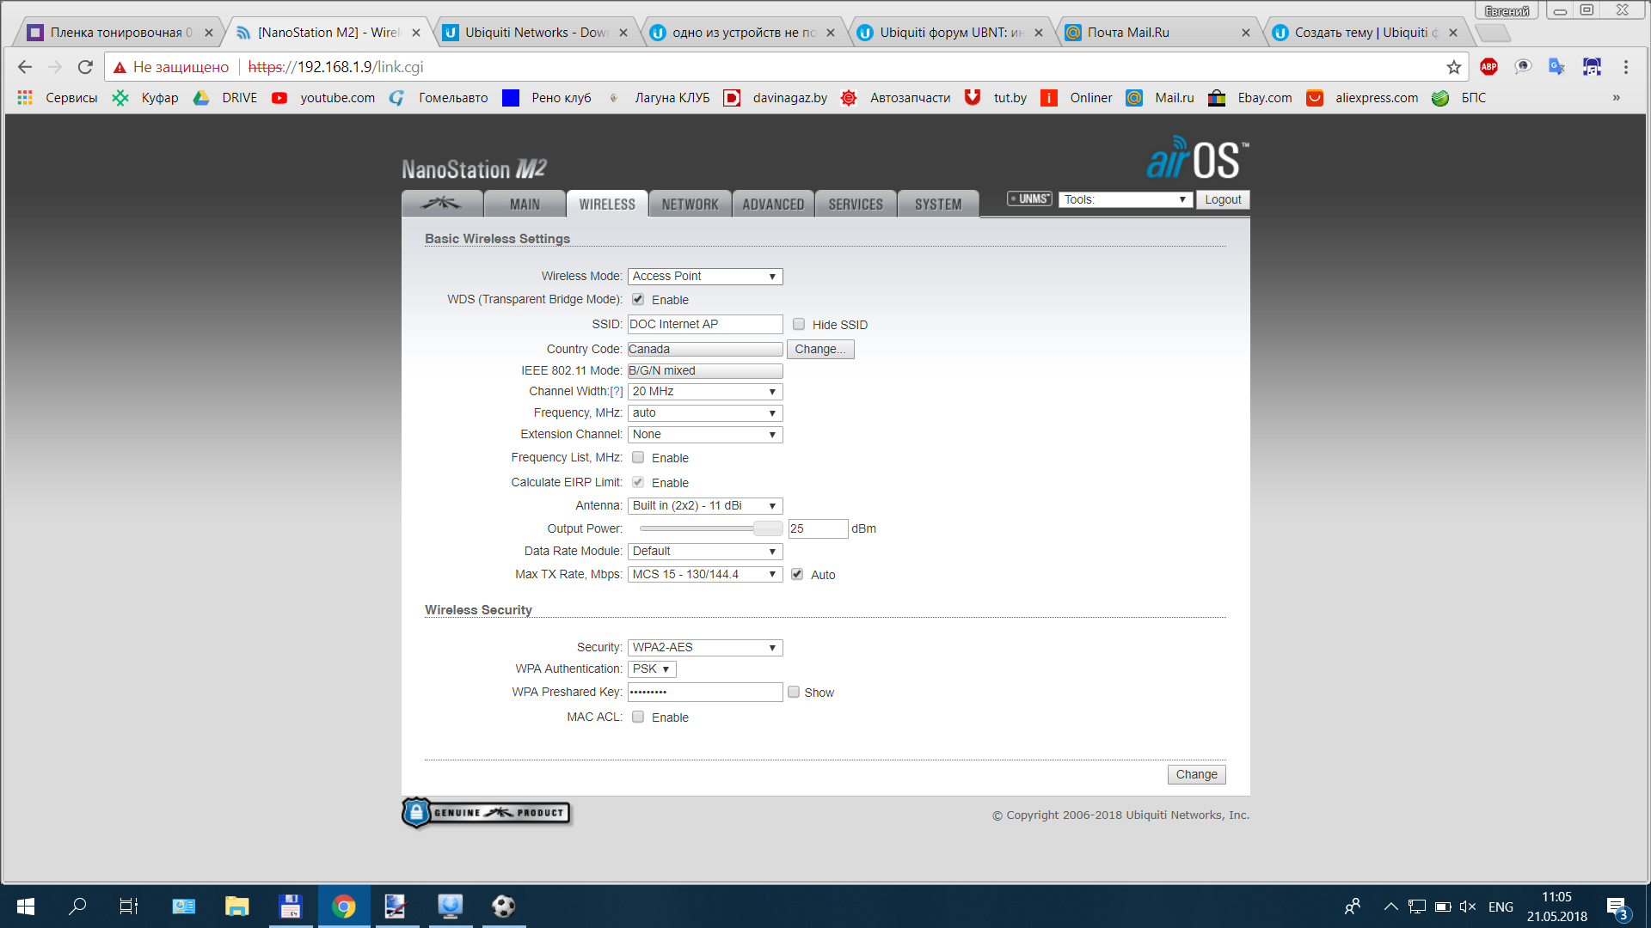Click the not-secure warning triangle icon
1651x928 pixels.
120,67
